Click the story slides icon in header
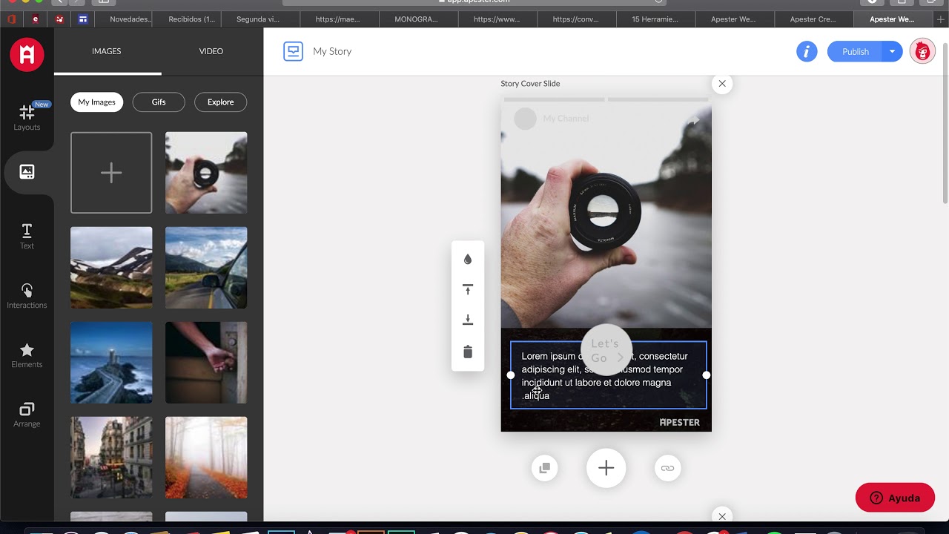Viewport: 949px width, 534px height. [294, 51]
